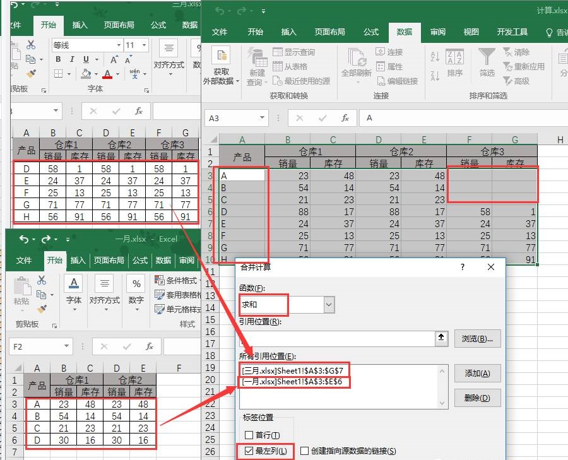Click the 引用位置 reference input field
This screenshot has height=460, width=568.
pos(338,338)
